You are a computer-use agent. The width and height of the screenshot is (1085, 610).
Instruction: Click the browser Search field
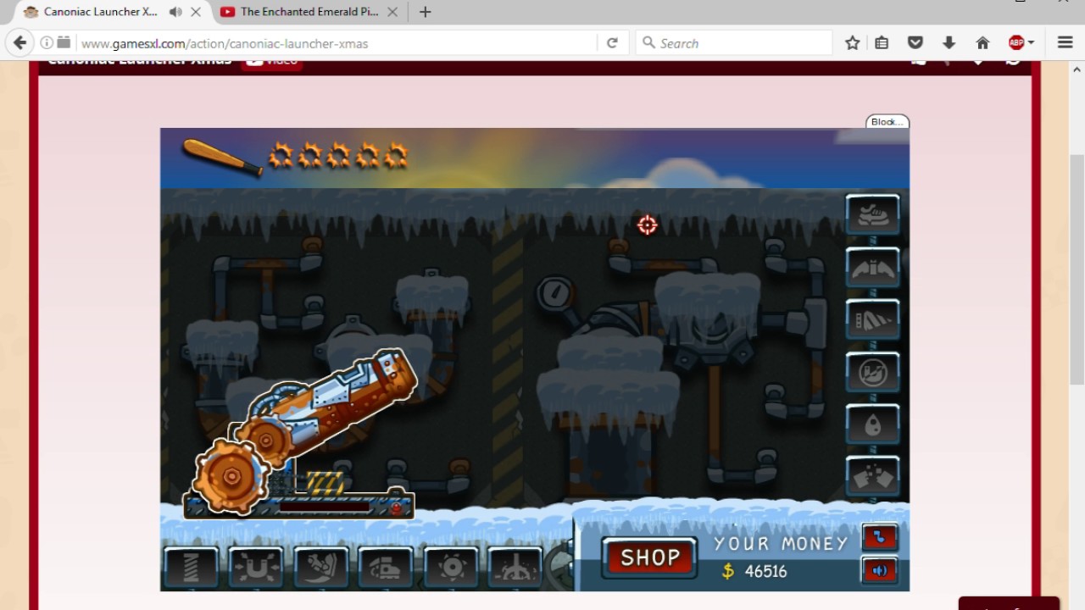(734, 42)
